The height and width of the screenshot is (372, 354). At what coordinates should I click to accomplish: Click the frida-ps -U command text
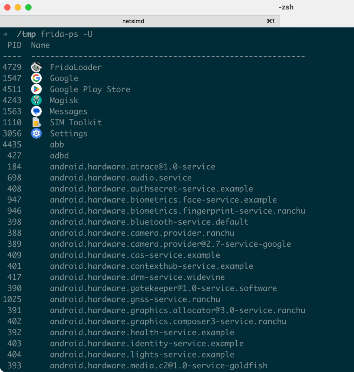click(x=66, y=34)
